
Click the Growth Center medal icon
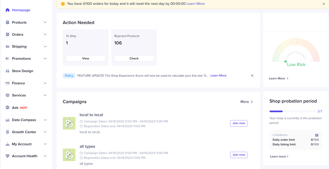[7, 132]
